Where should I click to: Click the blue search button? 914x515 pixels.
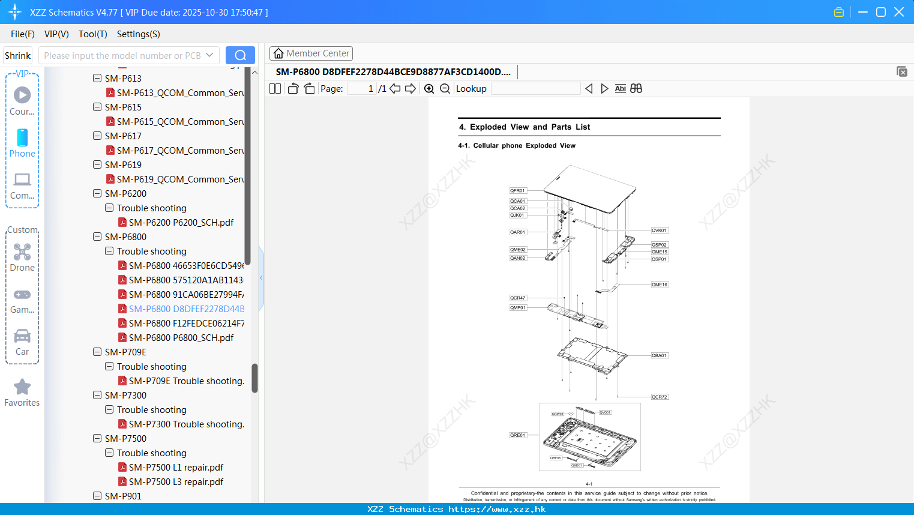[240, 55]
